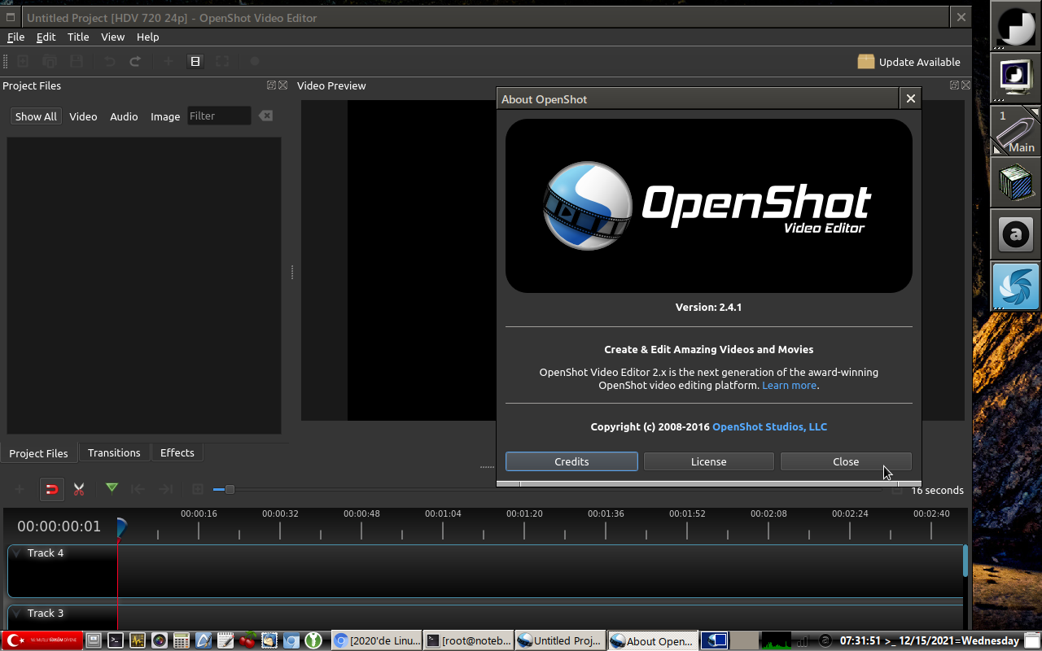Click Close in About OpenShot dialog

click(846, 461)
